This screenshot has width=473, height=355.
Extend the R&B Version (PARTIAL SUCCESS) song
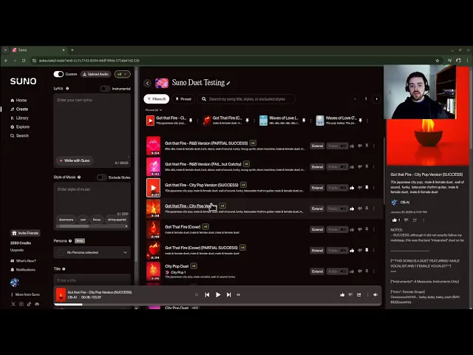click(317, 146)
